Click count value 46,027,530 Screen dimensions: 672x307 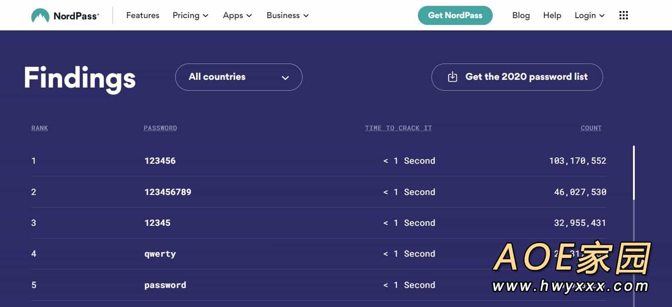tap(580, 192)
